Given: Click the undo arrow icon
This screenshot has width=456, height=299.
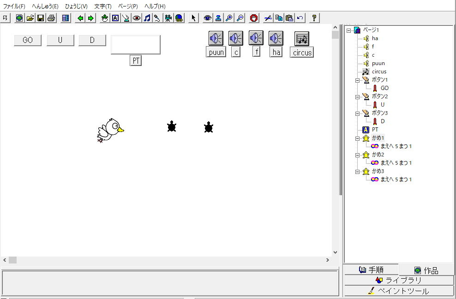Looking at the screenshot, I should click(x=300, y=18).
